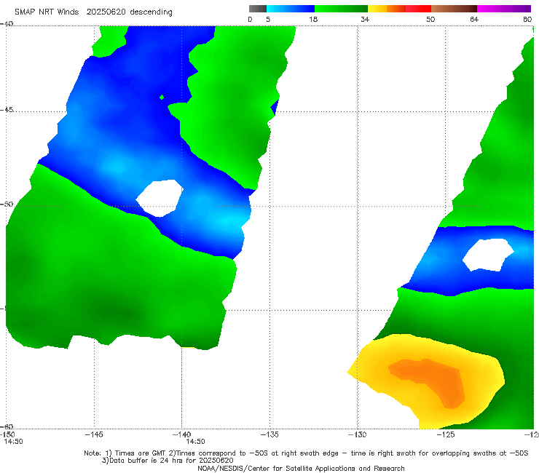539x473 pixels.
Task: Select the gray segment of the color bar
Action: click(x=257, y=9)
